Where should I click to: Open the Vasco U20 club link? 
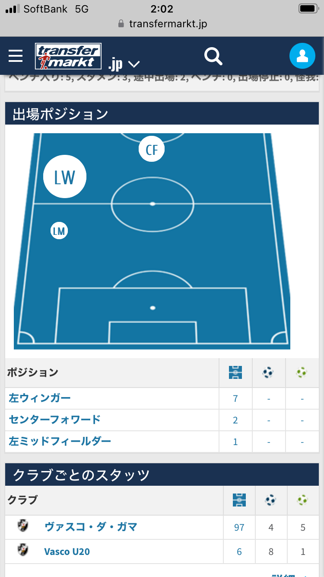67,551
